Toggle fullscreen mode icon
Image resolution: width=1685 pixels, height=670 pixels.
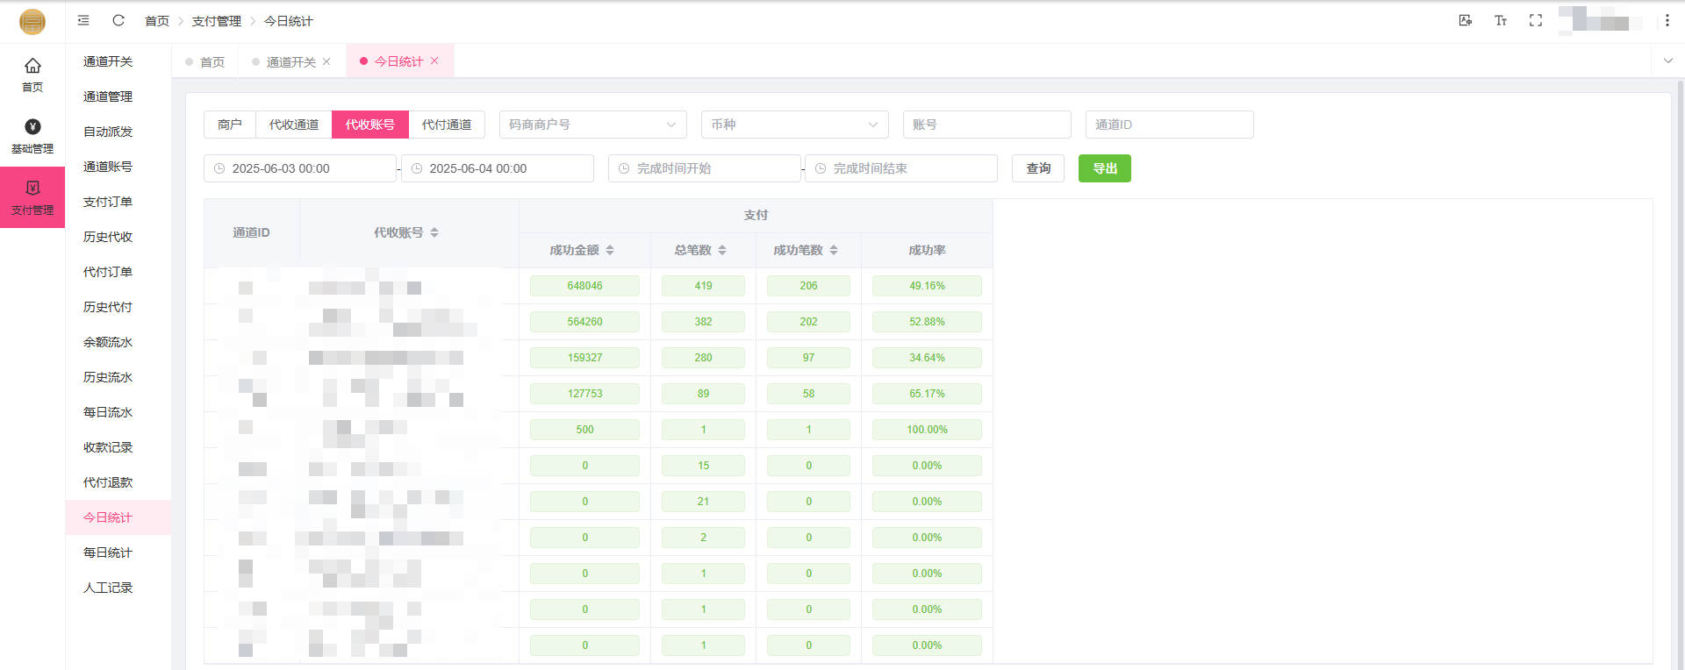point(1535,20)
